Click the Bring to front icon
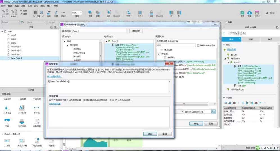280x151 pixels. point(90,12)
